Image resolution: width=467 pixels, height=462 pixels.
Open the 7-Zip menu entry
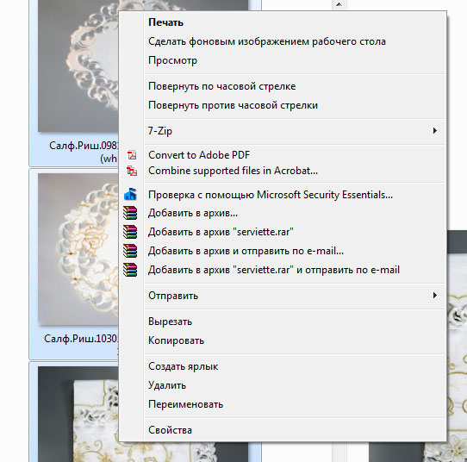point(282,131)
